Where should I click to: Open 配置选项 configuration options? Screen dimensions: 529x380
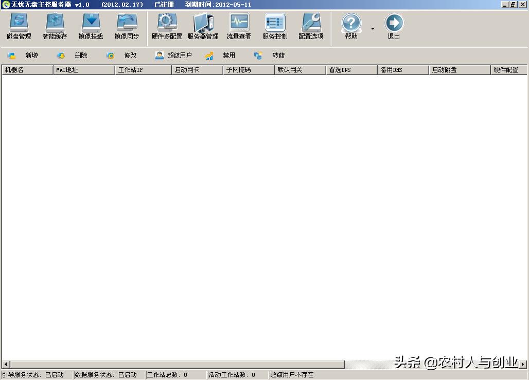tap(311, 26)
